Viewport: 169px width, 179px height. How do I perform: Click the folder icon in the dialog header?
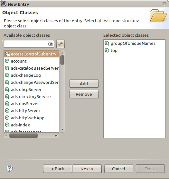coord(158,15)
